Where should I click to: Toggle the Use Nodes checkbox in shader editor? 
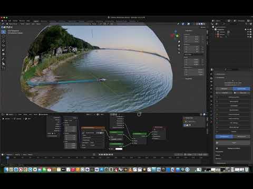click(40, 114)
